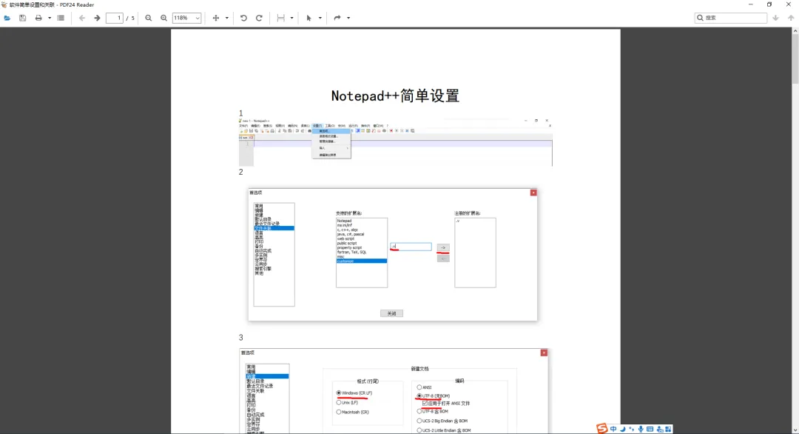Jump to previous search result arrow
Viewport: 799px width, 434px height.
pyautogui.click(x=791, y=18)
